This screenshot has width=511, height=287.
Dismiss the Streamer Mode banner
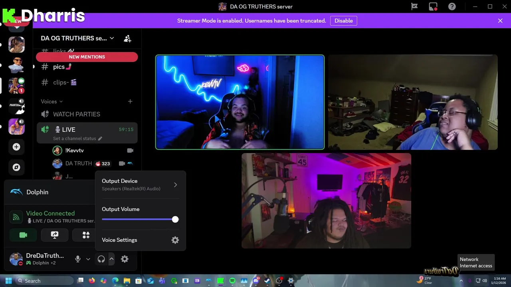(500, 21)
